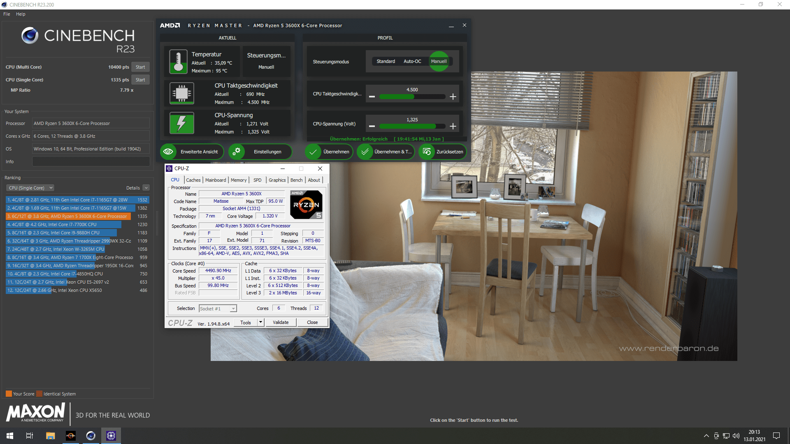The height and width of the screenshot is (444, 790).
Task: Open the CPU (Single Core) ranking dropdown
Action: (x=30, y=188)
